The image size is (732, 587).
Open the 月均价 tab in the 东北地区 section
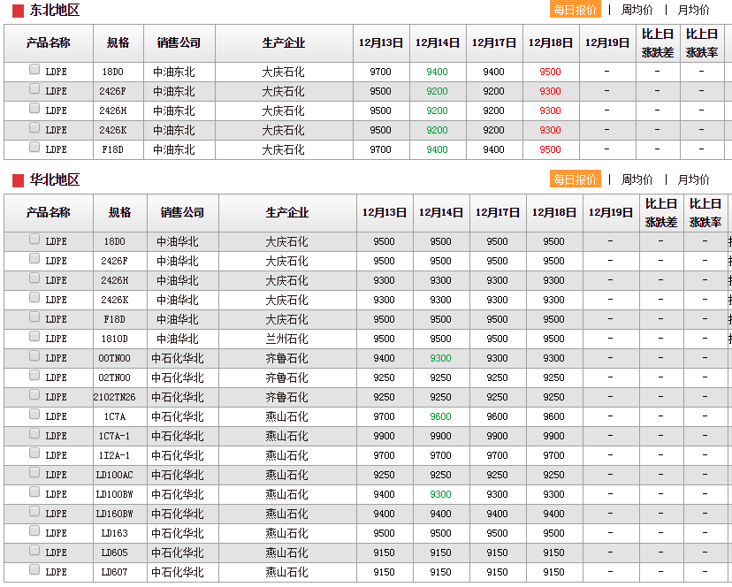point(693,10)
